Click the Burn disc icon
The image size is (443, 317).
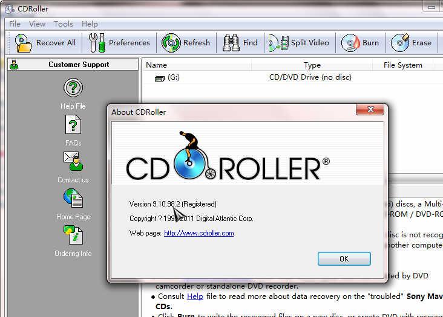(x=350, y=43)
